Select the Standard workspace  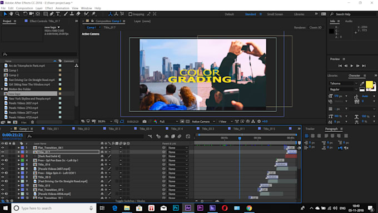251,14
